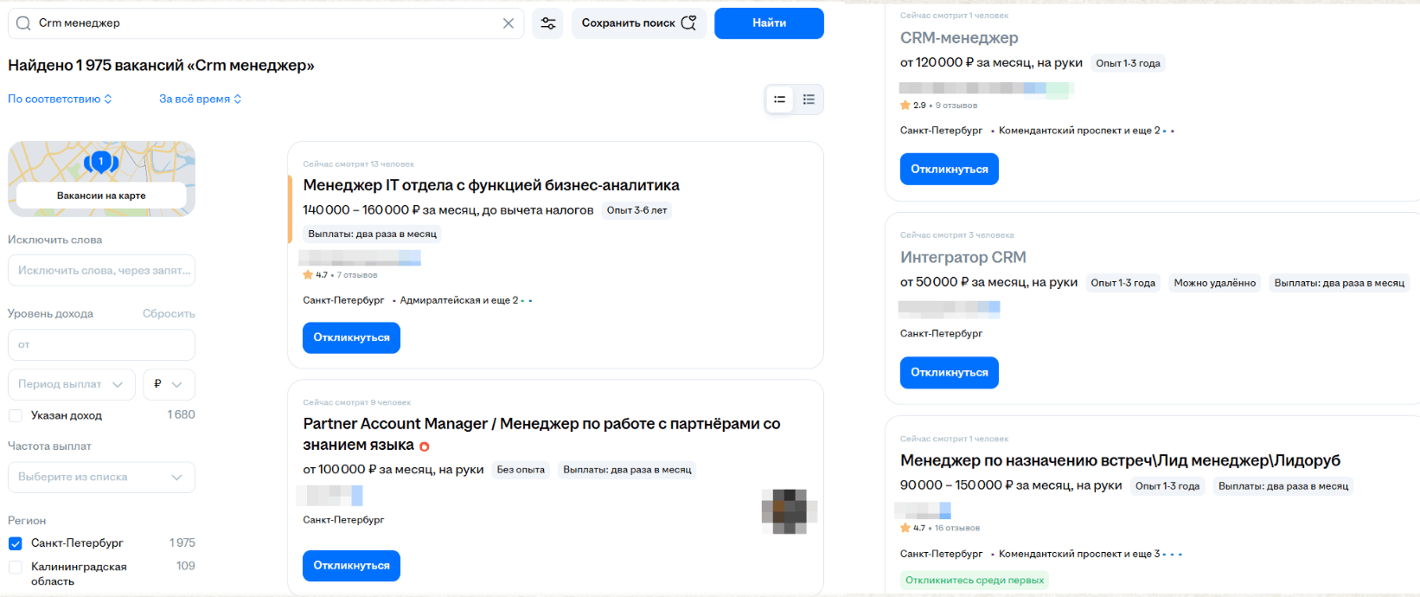
Task: Click search field containing Crm менеджер
Action: pos(266,23)
